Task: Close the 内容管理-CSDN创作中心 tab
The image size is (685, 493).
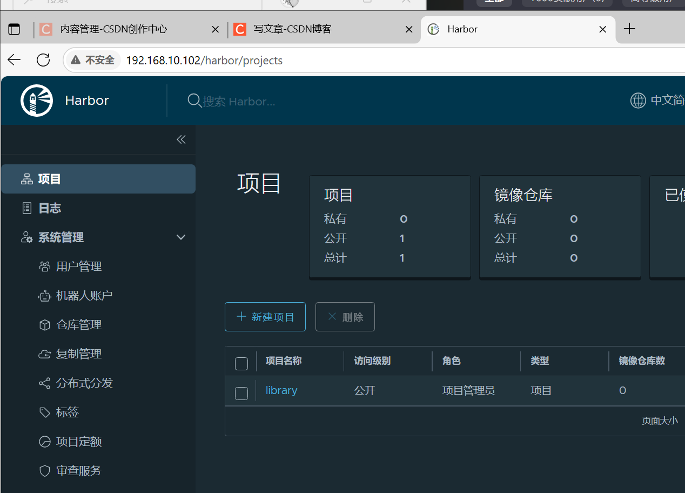Action: [216, 29]
